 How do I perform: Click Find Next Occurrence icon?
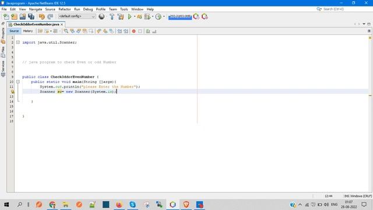(x=78, y=31)
